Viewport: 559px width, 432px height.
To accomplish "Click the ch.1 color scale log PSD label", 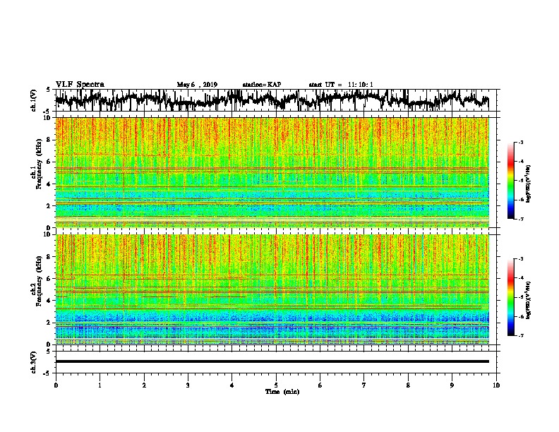I will click(x=529, y=184).
